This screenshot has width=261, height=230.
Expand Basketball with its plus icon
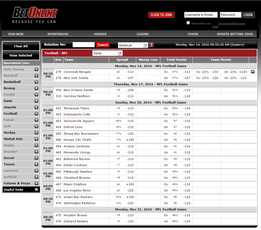37,82
